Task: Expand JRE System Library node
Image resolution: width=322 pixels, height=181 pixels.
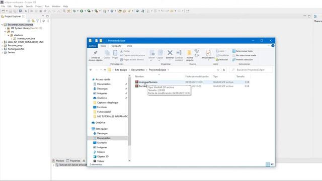Action: (x=6, y=28)
